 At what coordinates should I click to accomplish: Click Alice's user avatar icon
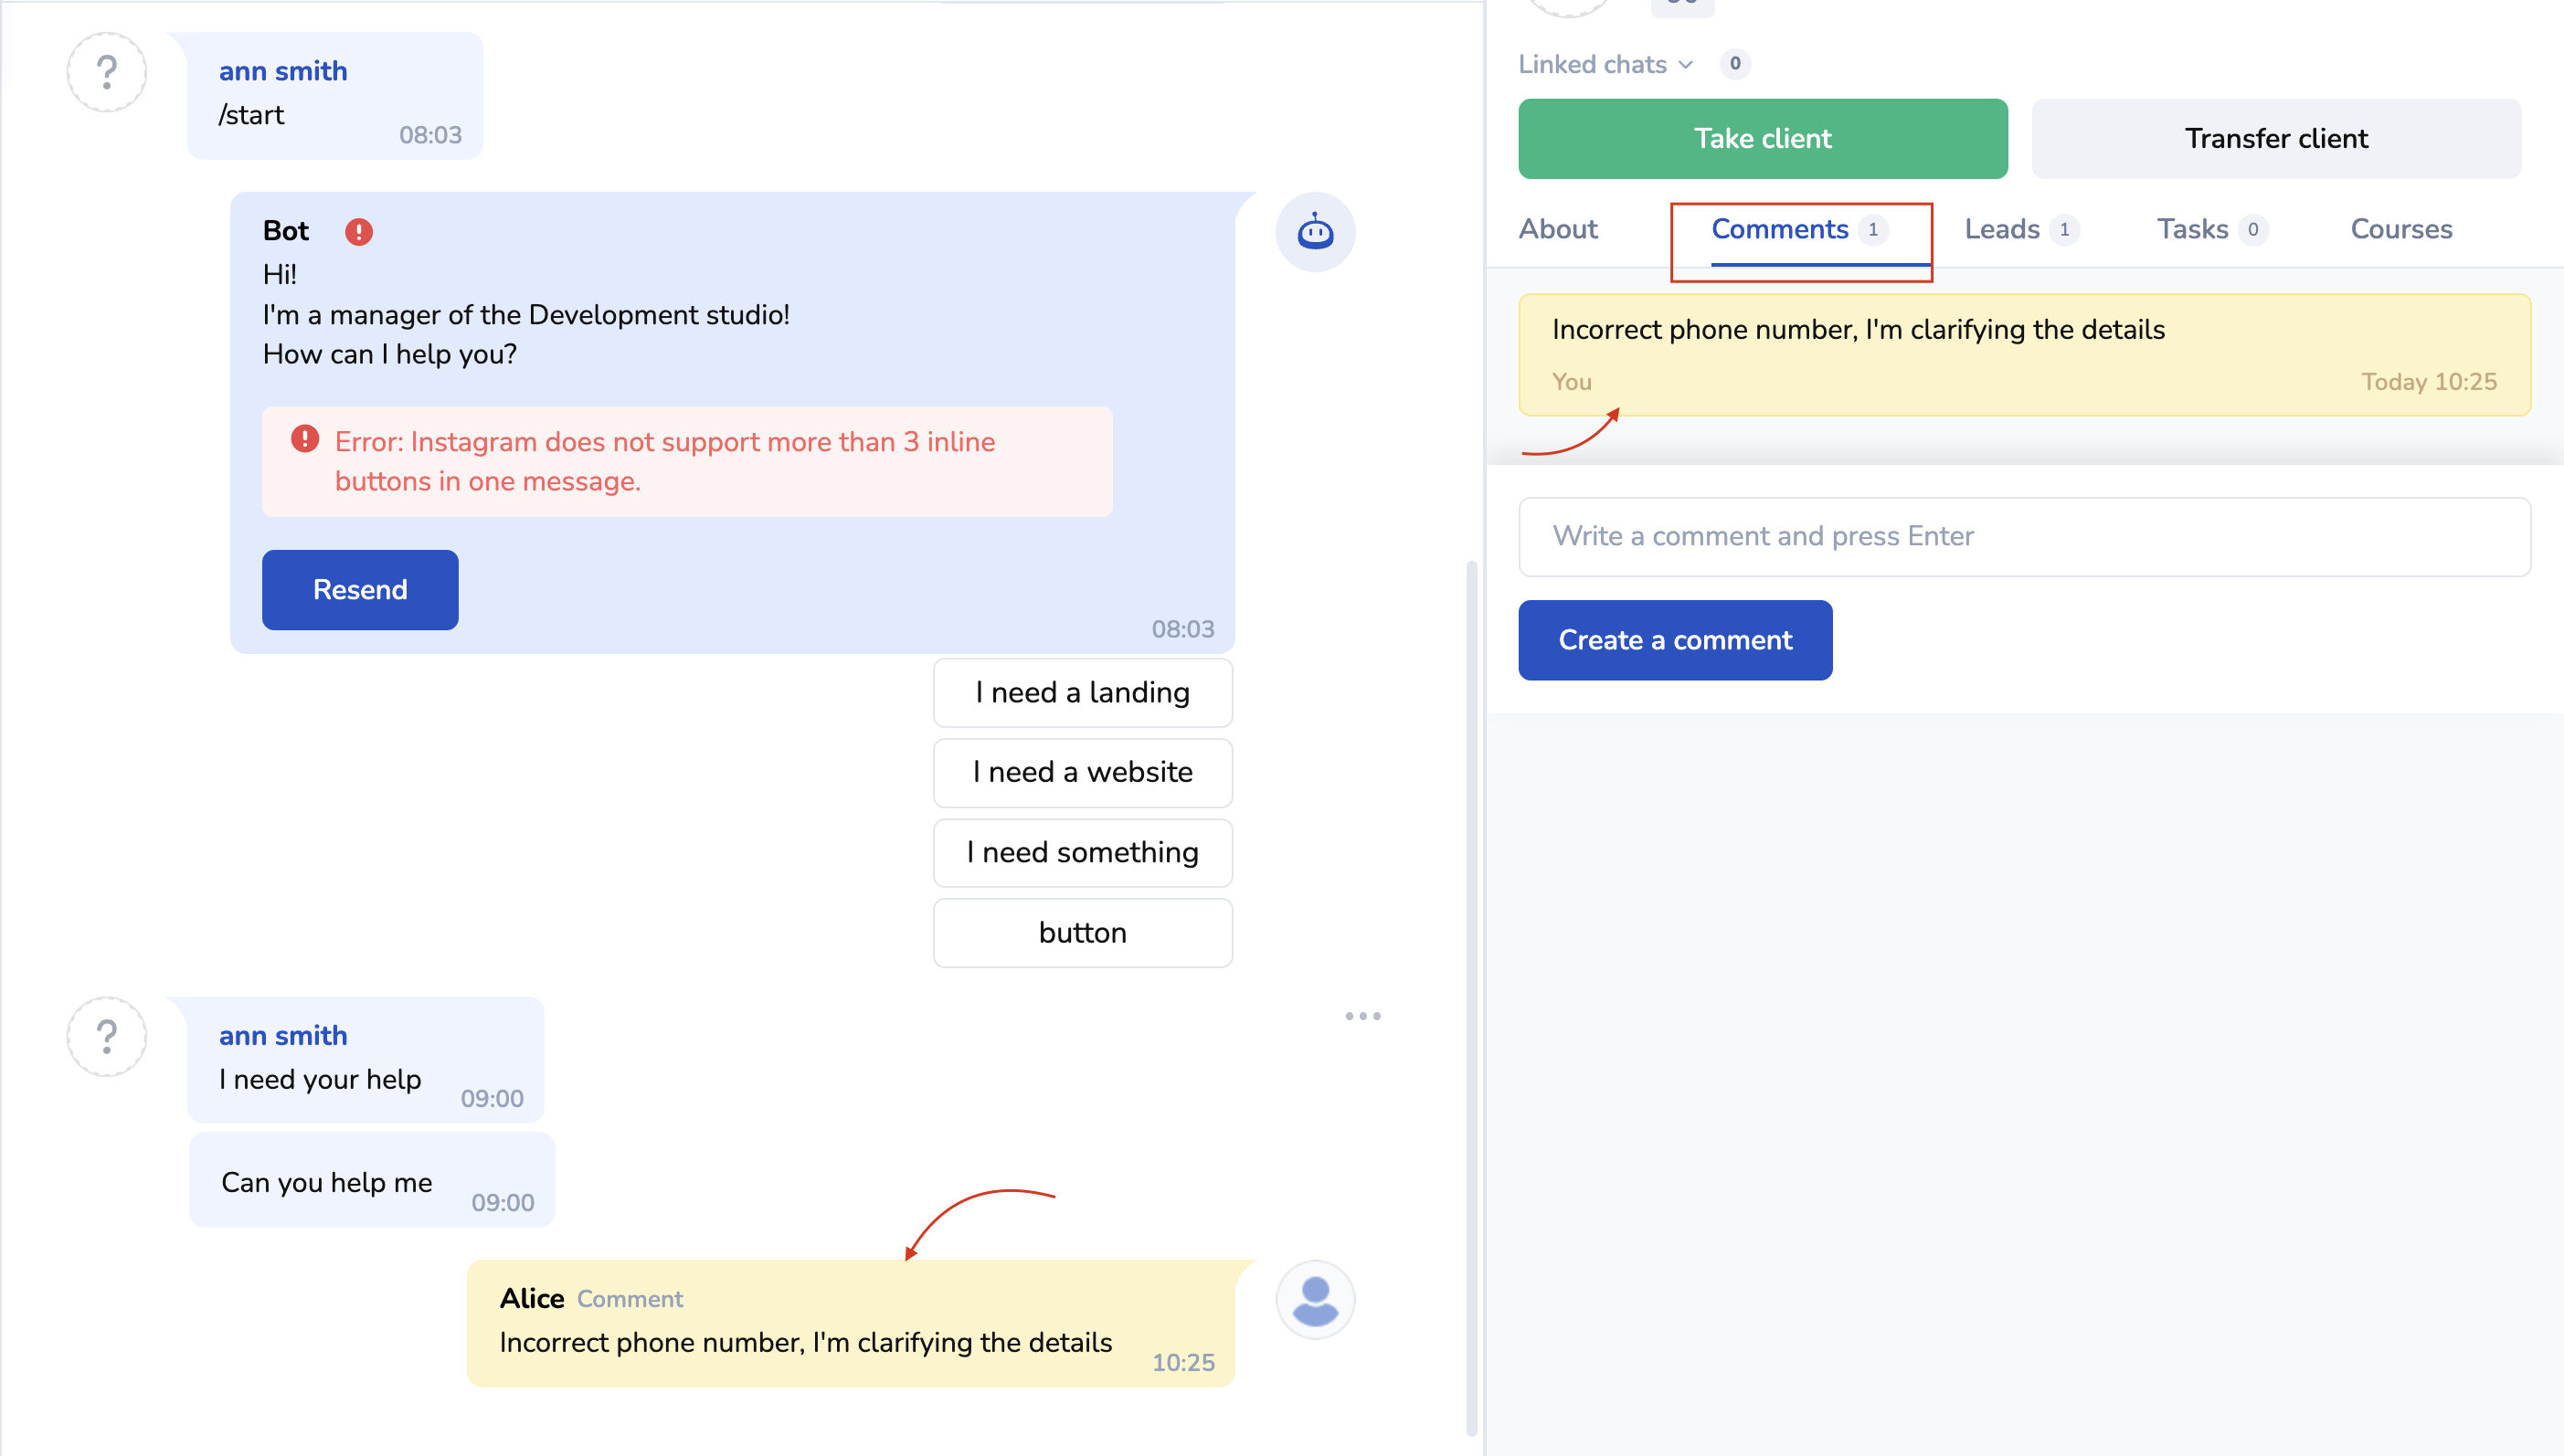(x=1315, y=1300)
